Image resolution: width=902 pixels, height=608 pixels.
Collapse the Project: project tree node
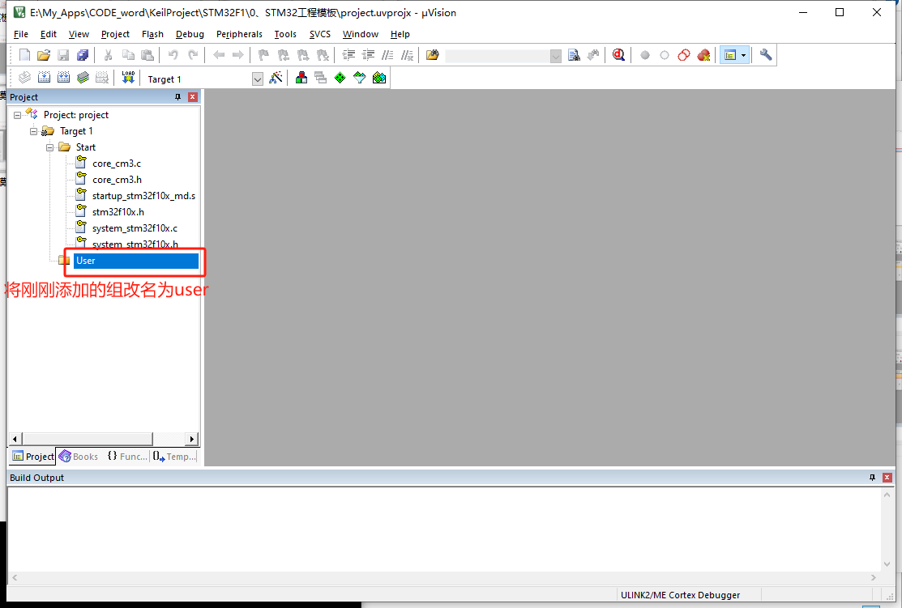[17, 115]
